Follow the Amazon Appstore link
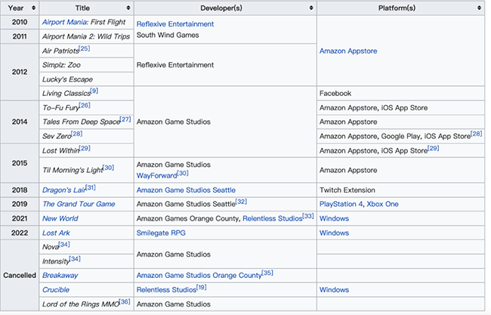This screenshot has height=315, width=491. (348, 51)
